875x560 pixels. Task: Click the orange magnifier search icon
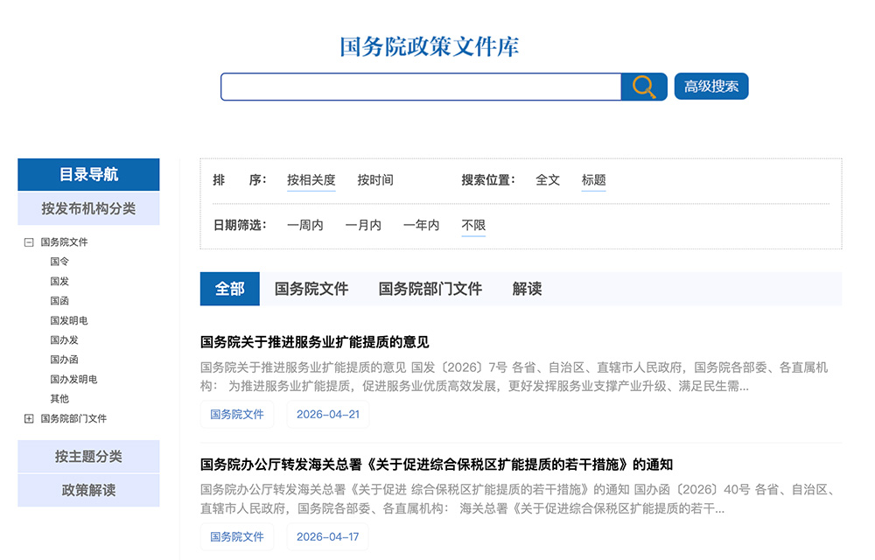644,87
